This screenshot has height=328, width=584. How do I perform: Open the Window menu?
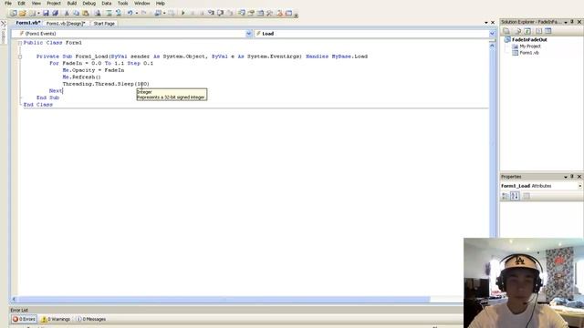point(142,4)
